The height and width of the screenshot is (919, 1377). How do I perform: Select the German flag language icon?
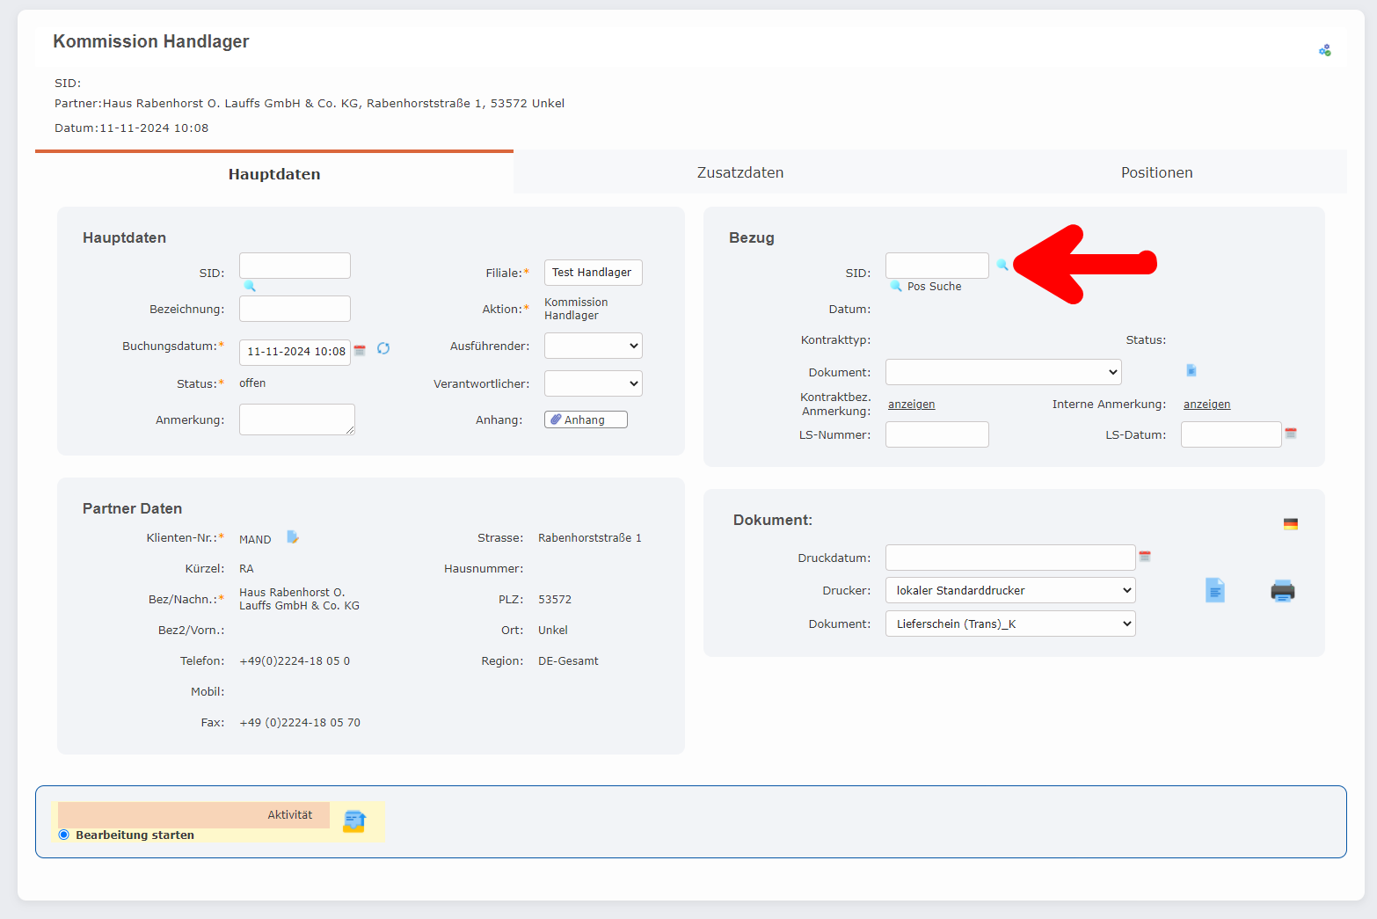(1290, 524)
